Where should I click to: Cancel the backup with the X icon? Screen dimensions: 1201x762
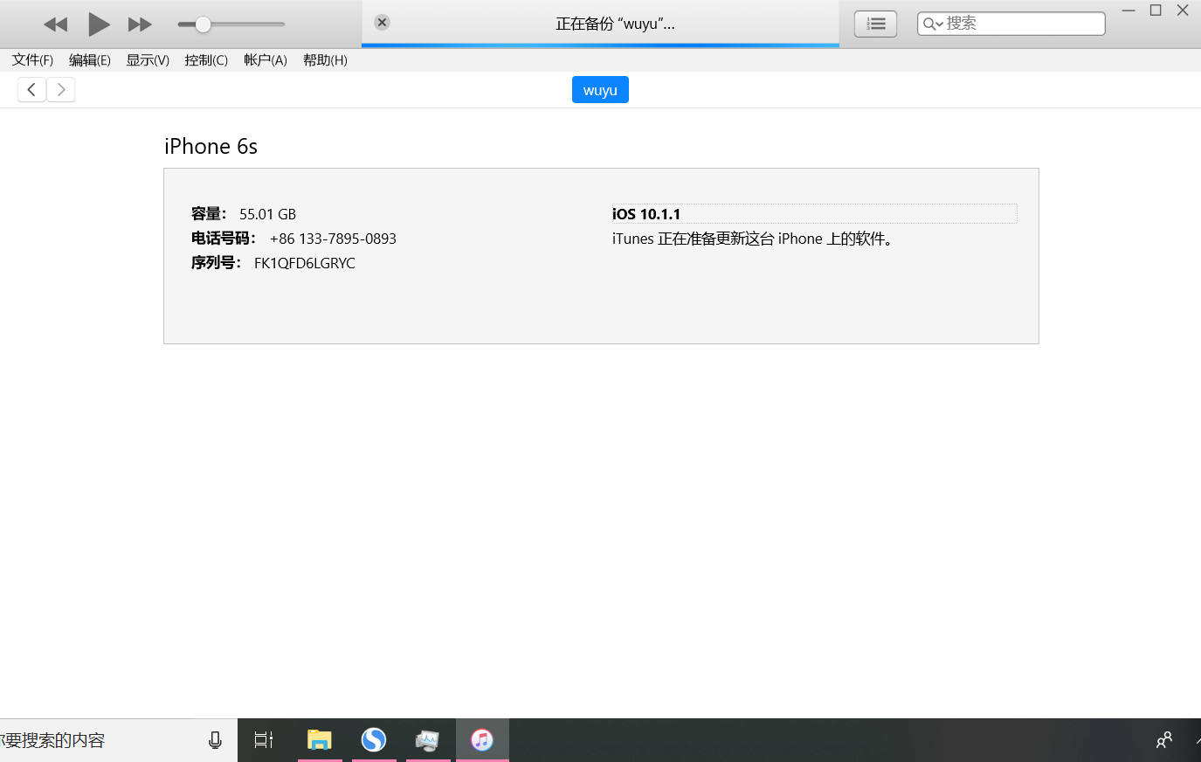coord(382,23)
